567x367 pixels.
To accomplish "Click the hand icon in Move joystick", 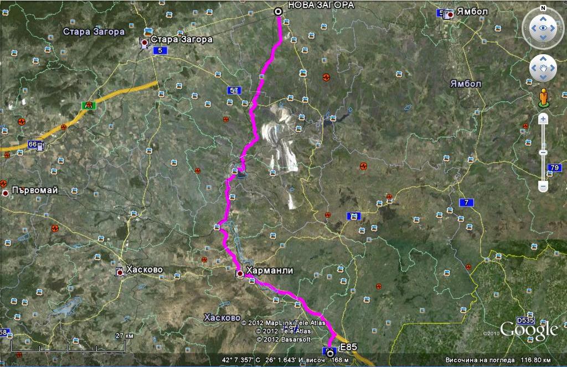I will tap(543, 69).
